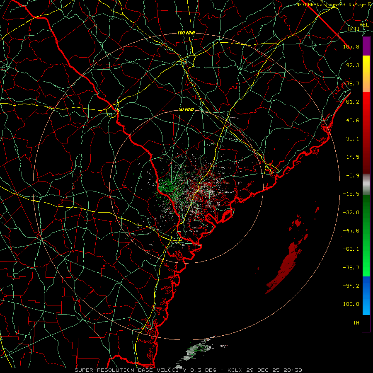The width and height of the screenshot is (373, 373).
Task: Click the -78.7 velocity scale value
Action: pyautogui.click(x=351, y=268)
